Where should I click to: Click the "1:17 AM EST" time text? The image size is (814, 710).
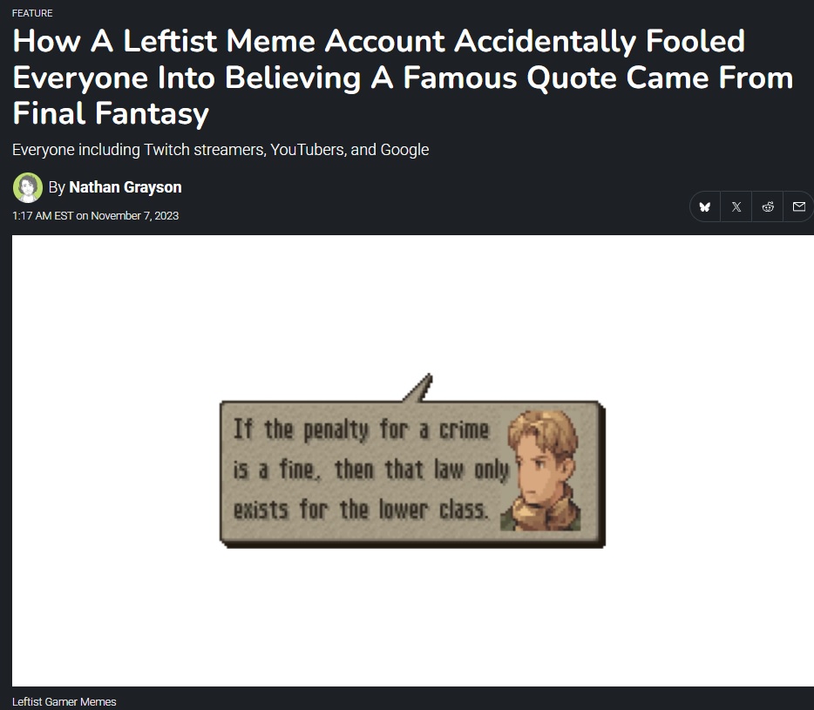pos(43,215)
